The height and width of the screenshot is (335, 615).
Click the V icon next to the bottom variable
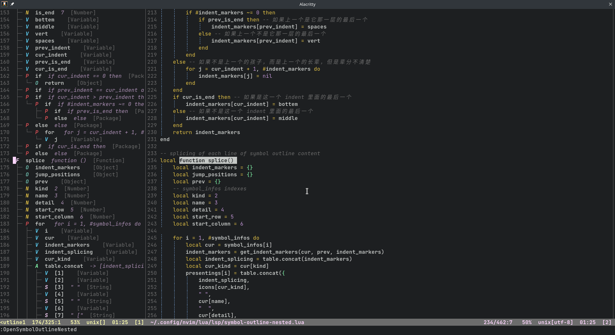(x=27, y=20)
